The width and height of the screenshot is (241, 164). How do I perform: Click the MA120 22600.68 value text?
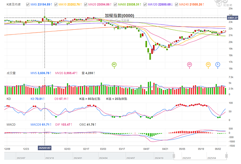[x=160, y=4]
